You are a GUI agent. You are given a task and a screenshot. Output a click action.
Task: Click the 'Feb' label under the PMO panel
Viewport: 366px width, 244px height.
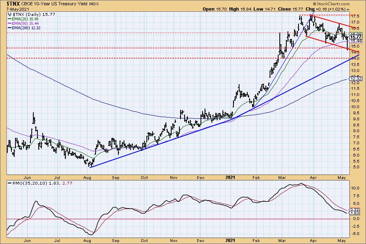256,241
